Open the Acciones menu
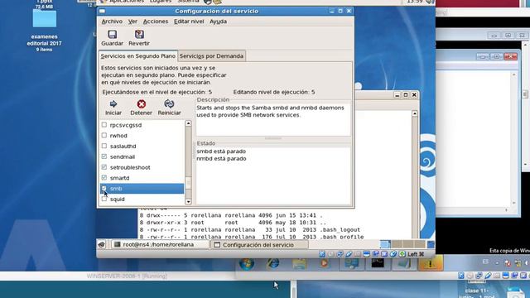530x298 pixels. (x=156, y=22)
